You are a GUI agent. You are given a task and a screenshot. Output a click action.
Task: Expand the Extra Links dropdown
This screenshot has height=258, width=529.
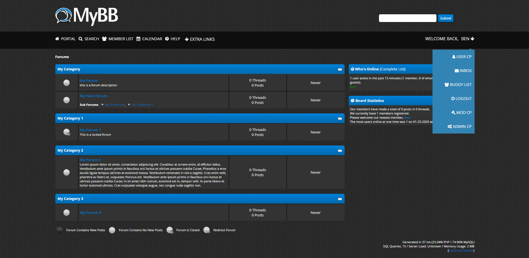[200, 39]
